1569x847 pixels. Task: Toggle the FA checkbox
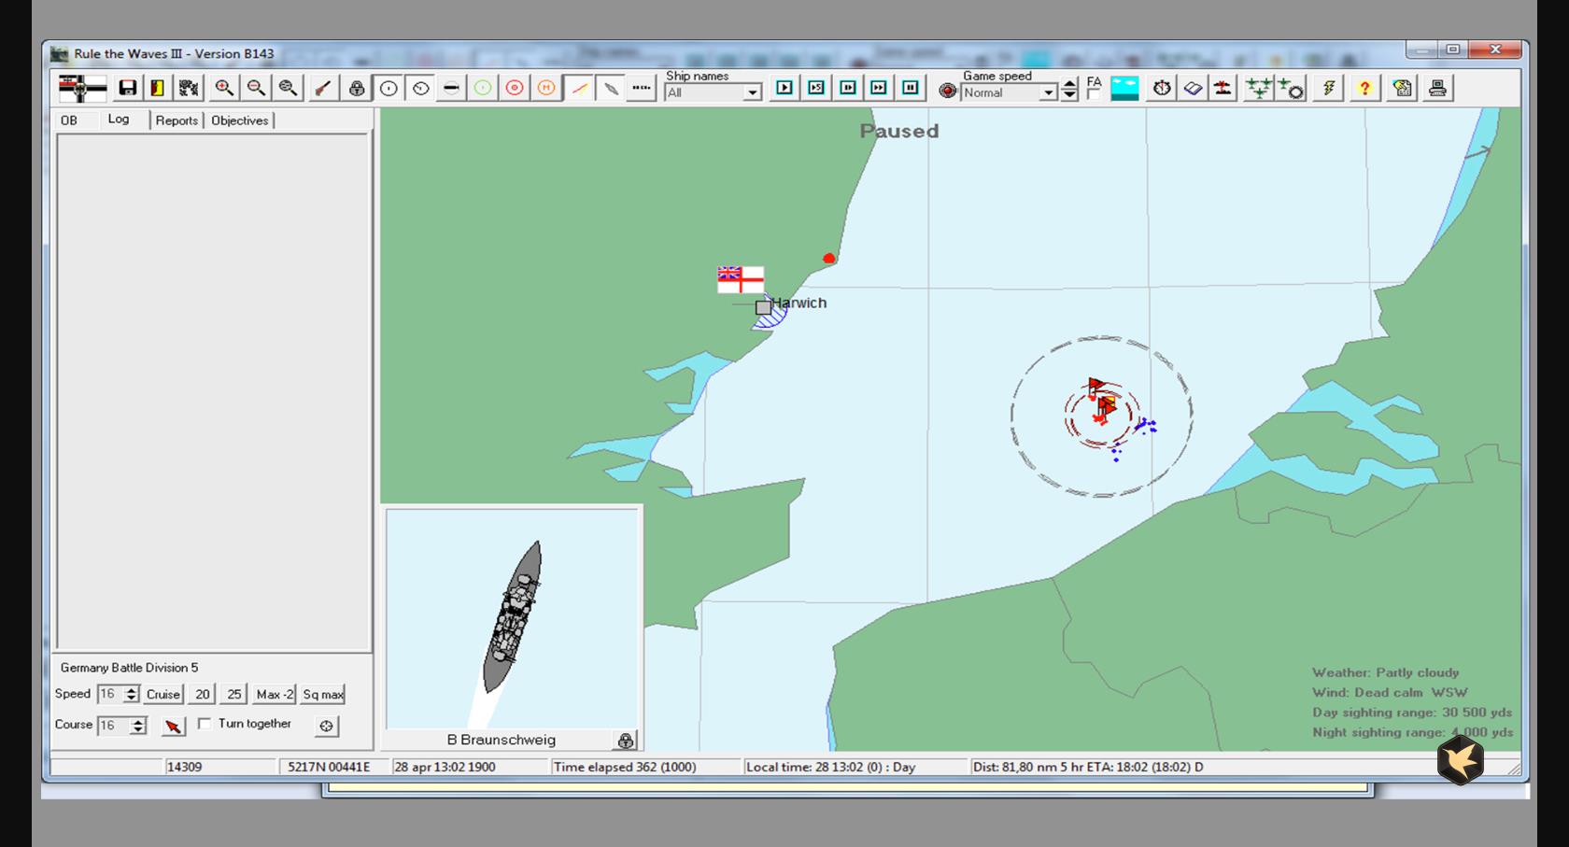[x=1094, y=93]
